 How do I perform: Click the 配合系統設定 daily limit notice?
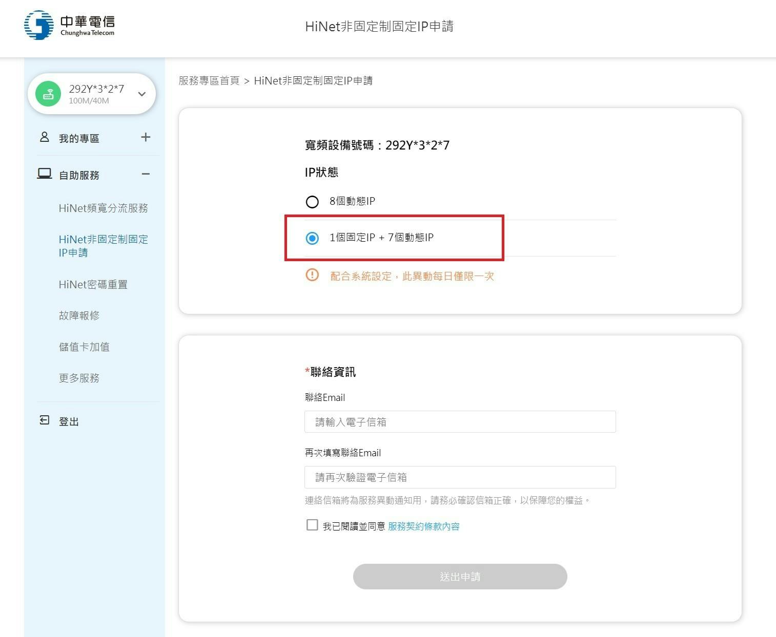(412, 276)
